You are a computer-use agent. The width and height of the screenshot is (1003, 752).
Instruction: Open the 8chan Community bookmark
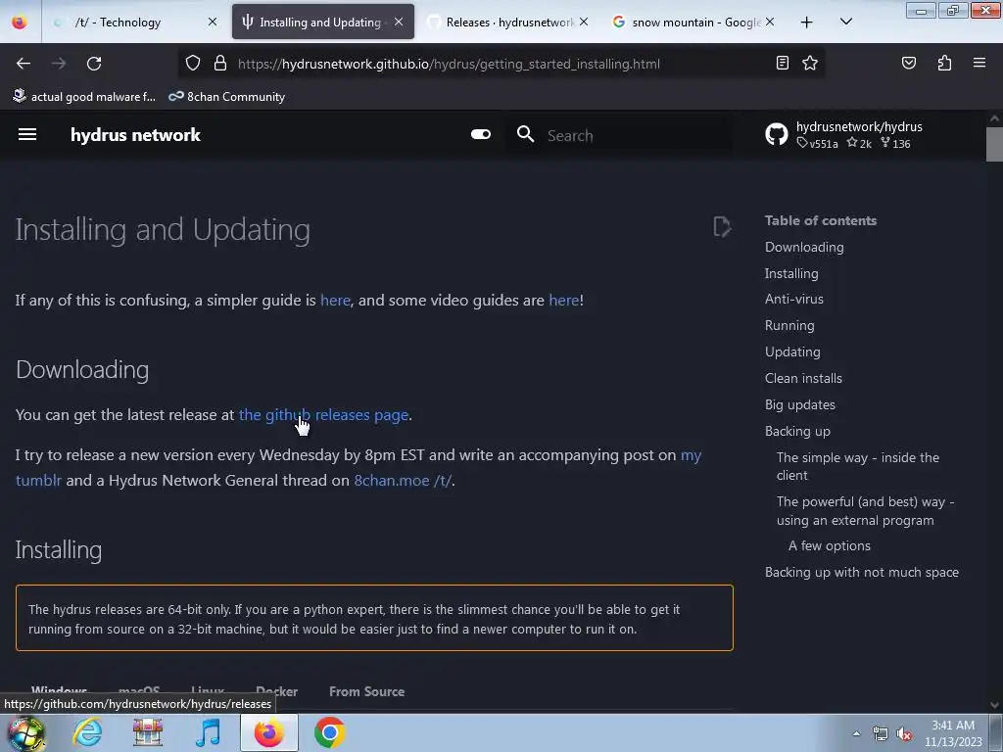(226, 97)
